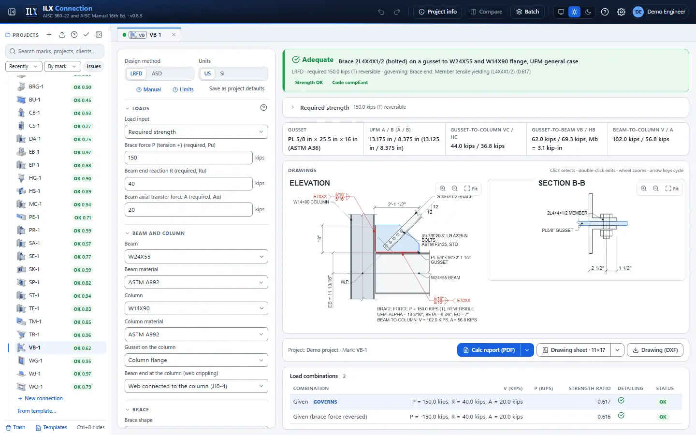Image resolution: width=696 pixels, height=435 pixels.
Task: Switch to the VB-1 tab
Action: pos(149,35)
